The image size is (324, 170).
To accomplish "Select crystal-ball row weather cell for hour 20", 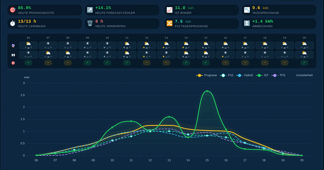I will (304, 46).
